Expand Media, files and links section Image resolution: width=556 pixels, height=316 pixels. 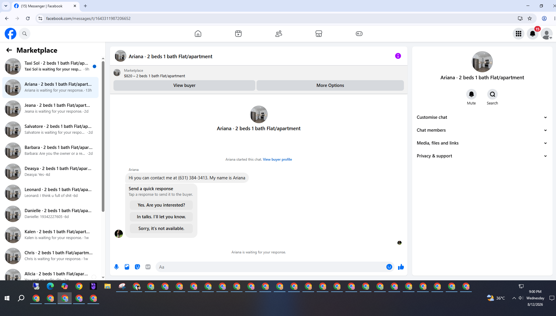point(482,143)
